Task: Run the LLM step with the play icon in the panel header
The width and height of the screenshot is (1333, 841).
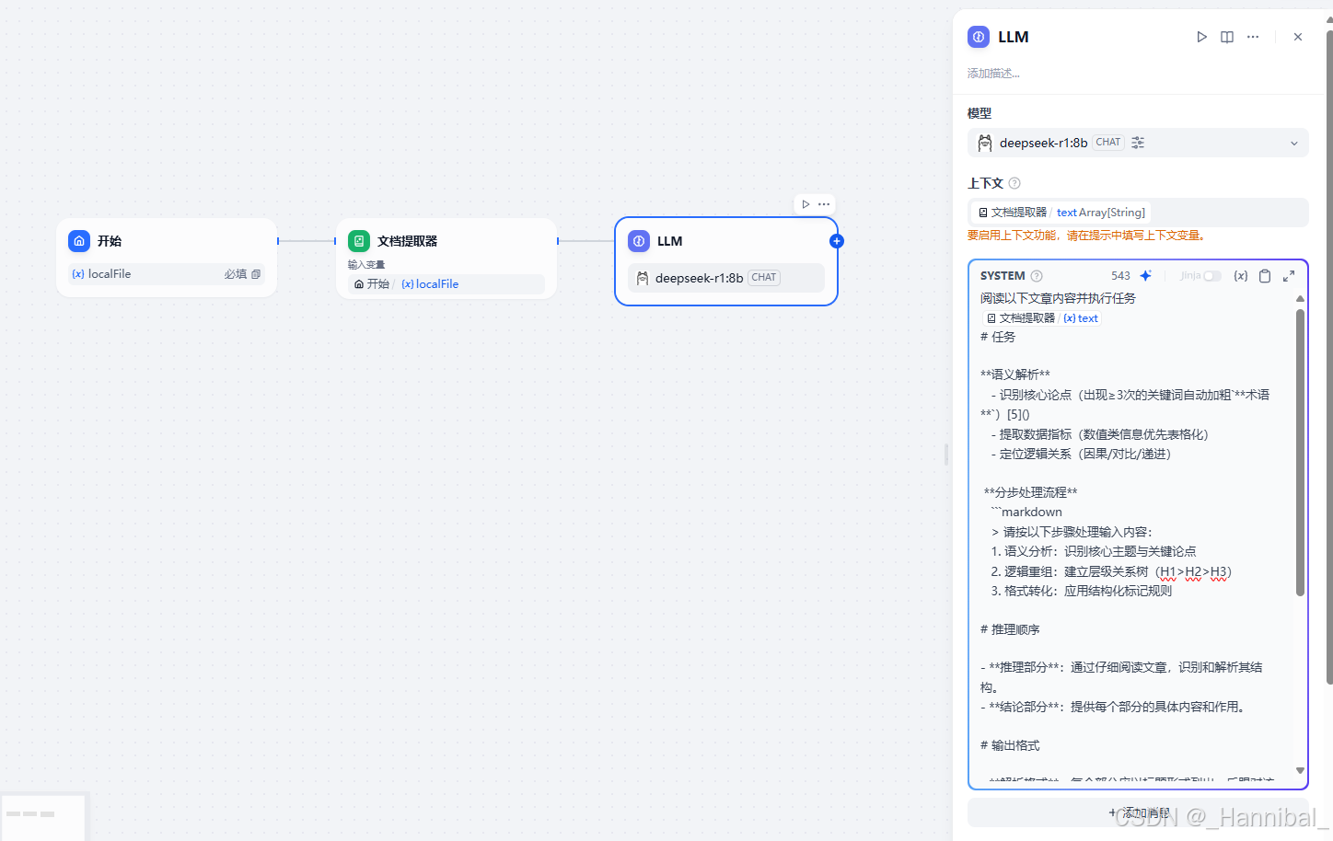Action: pyautogui.click(x=1201, y=37)
